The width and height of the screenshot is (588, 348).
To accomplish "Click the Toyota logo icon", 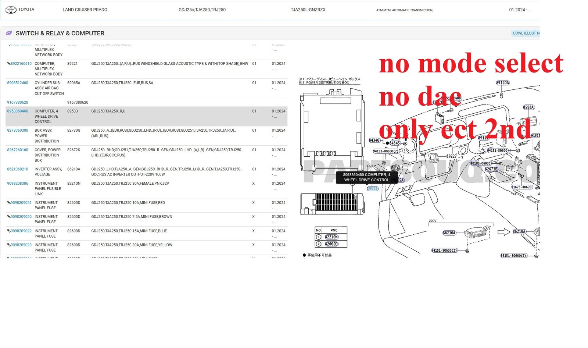I will coord(10,10).
